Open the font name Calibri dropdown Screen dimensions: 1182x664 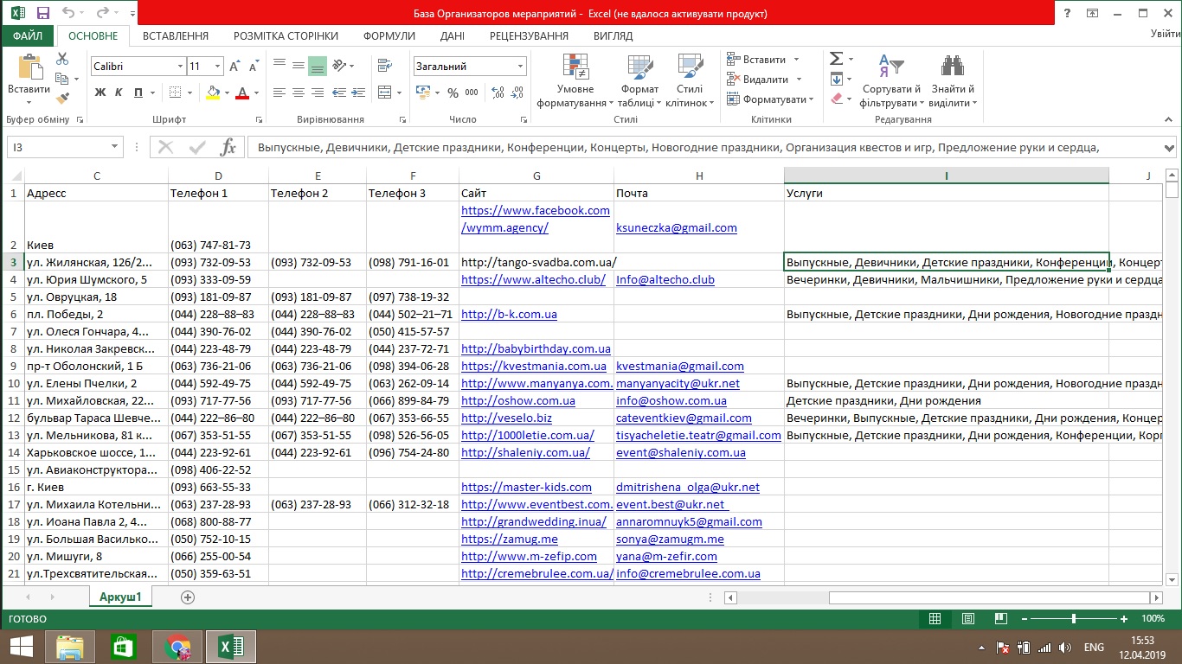coord(180,67)
